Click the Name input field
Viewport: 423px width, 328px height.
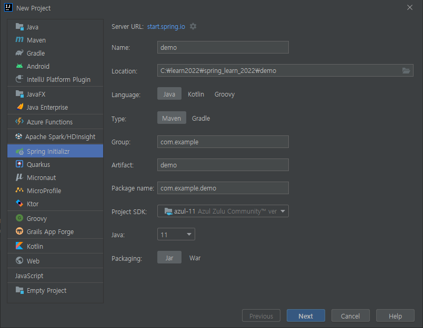click(223, 47)
